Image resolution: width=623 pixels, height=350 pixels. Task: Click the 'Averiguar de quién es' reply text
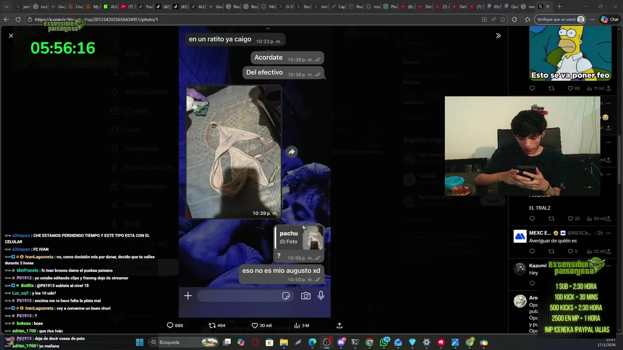[x=552, y=241]
